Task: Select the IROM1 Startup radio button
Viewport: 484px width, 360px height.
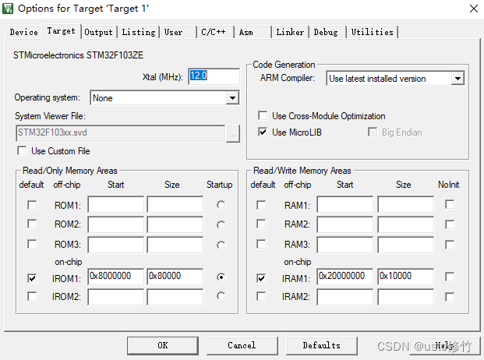Action: pyautogui.click(x=221, y=277)
